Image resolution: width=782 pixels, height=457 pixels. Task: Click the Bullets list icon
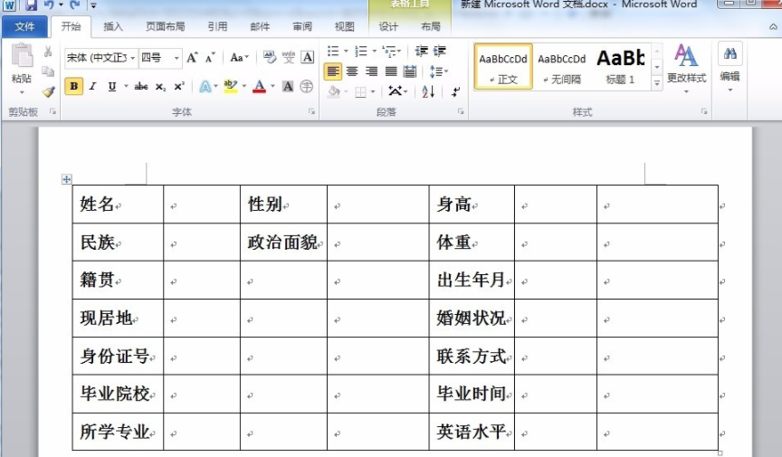coord(333,51)
